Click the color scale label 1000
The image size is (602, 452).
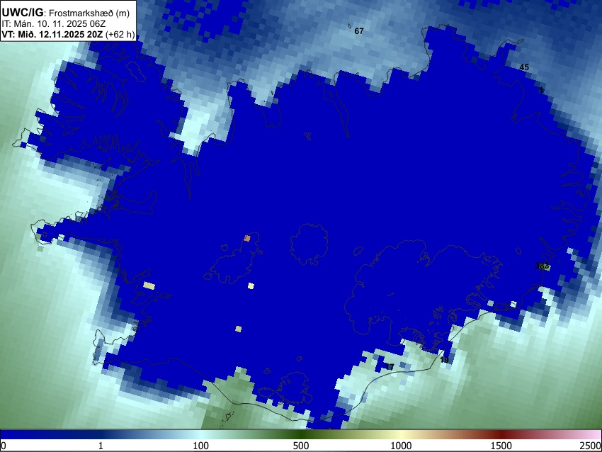point(401,446)
